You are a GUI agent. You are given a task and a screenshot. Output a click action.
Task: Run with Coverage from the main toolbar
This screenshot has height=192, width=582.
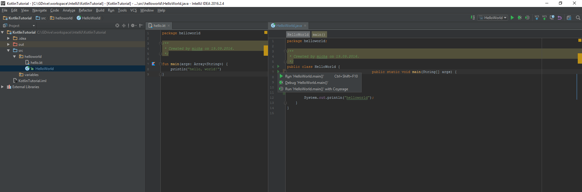coord(527,18)
